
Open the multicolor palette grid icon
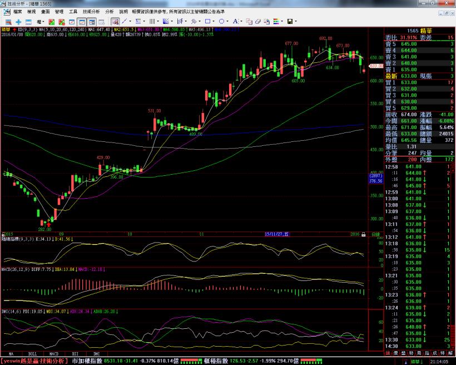(x=276, y=21)
